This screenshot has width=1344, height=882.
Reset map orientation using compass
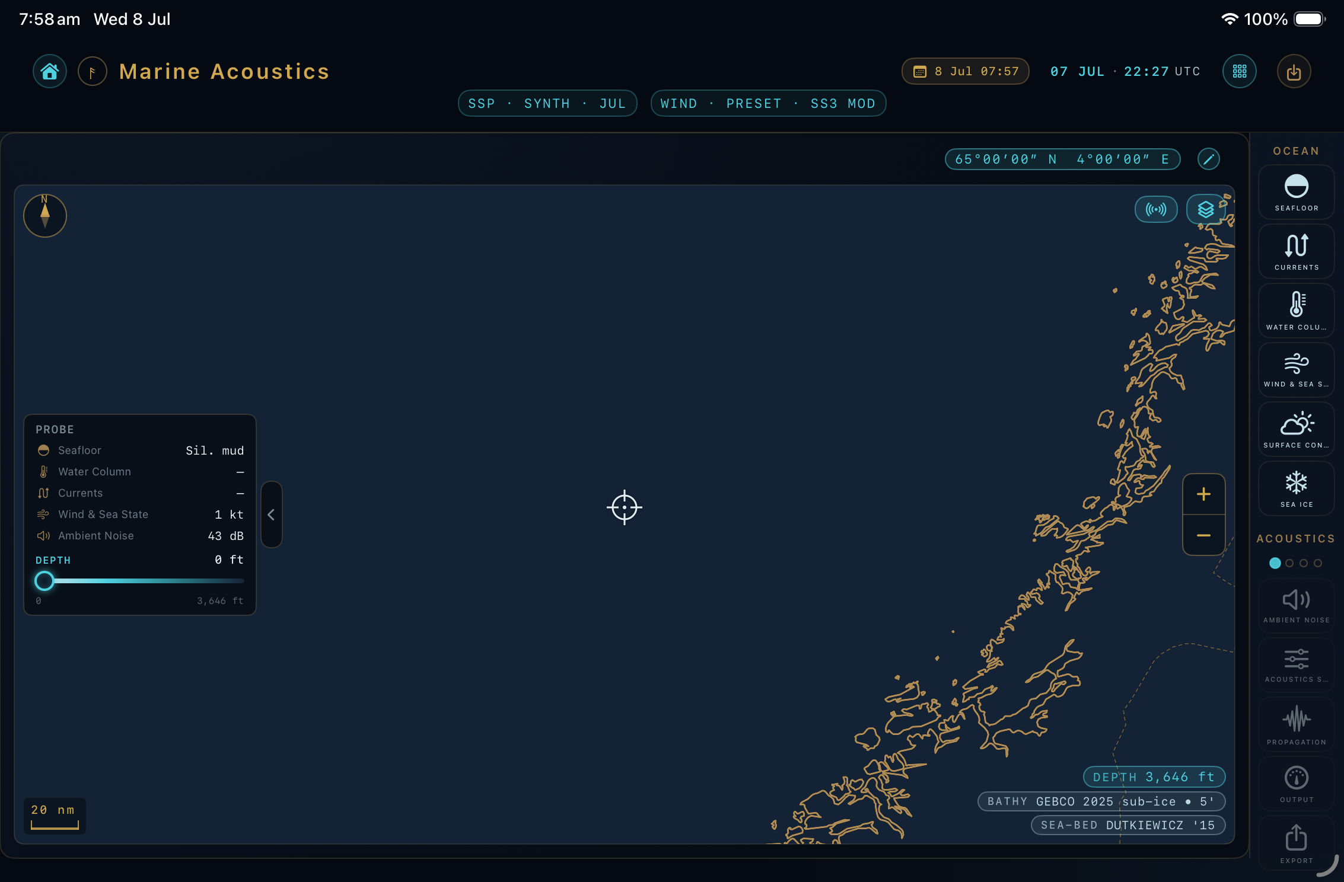pyautogui.click(x=45, y=215)
